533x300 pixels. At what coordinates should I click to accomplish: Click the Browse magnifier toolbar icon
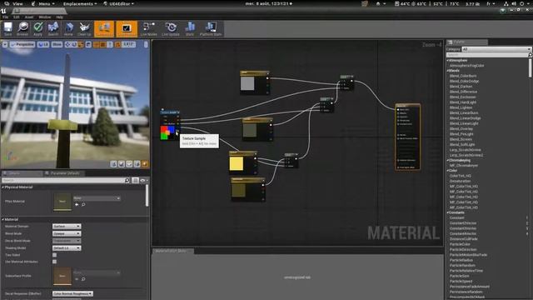tap(22, 29)
